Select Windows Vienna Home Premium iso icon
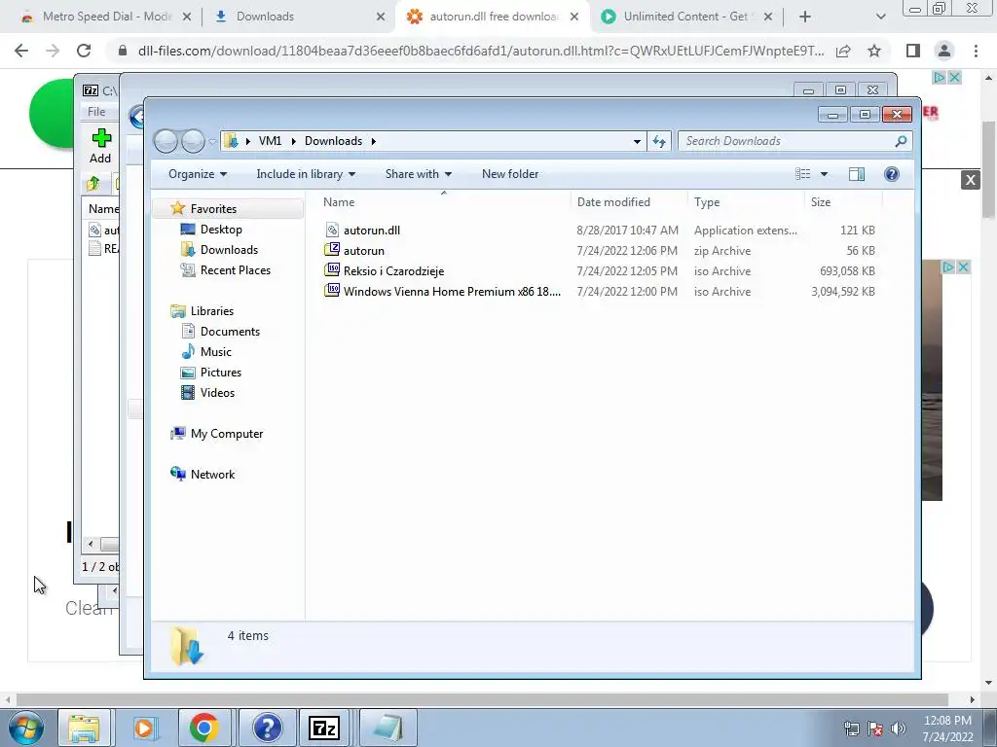This screenshot has height=747, width=997. (332, 291)
